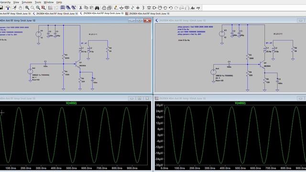Image resolution: width=306 pixels, height=172 pixels.
Task: Click transistor Q1 in the 10mA schematic
Action: 262,64
